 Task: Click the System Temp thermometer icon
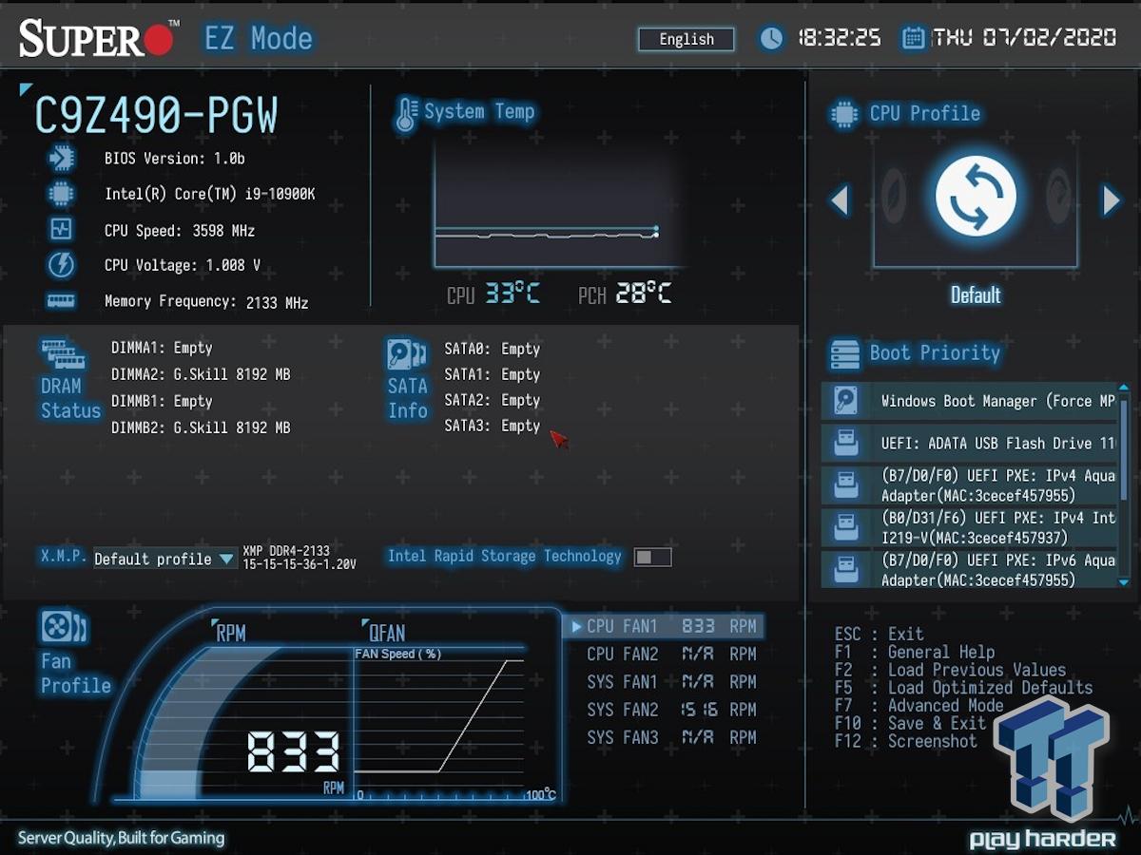tap(406, 114)
